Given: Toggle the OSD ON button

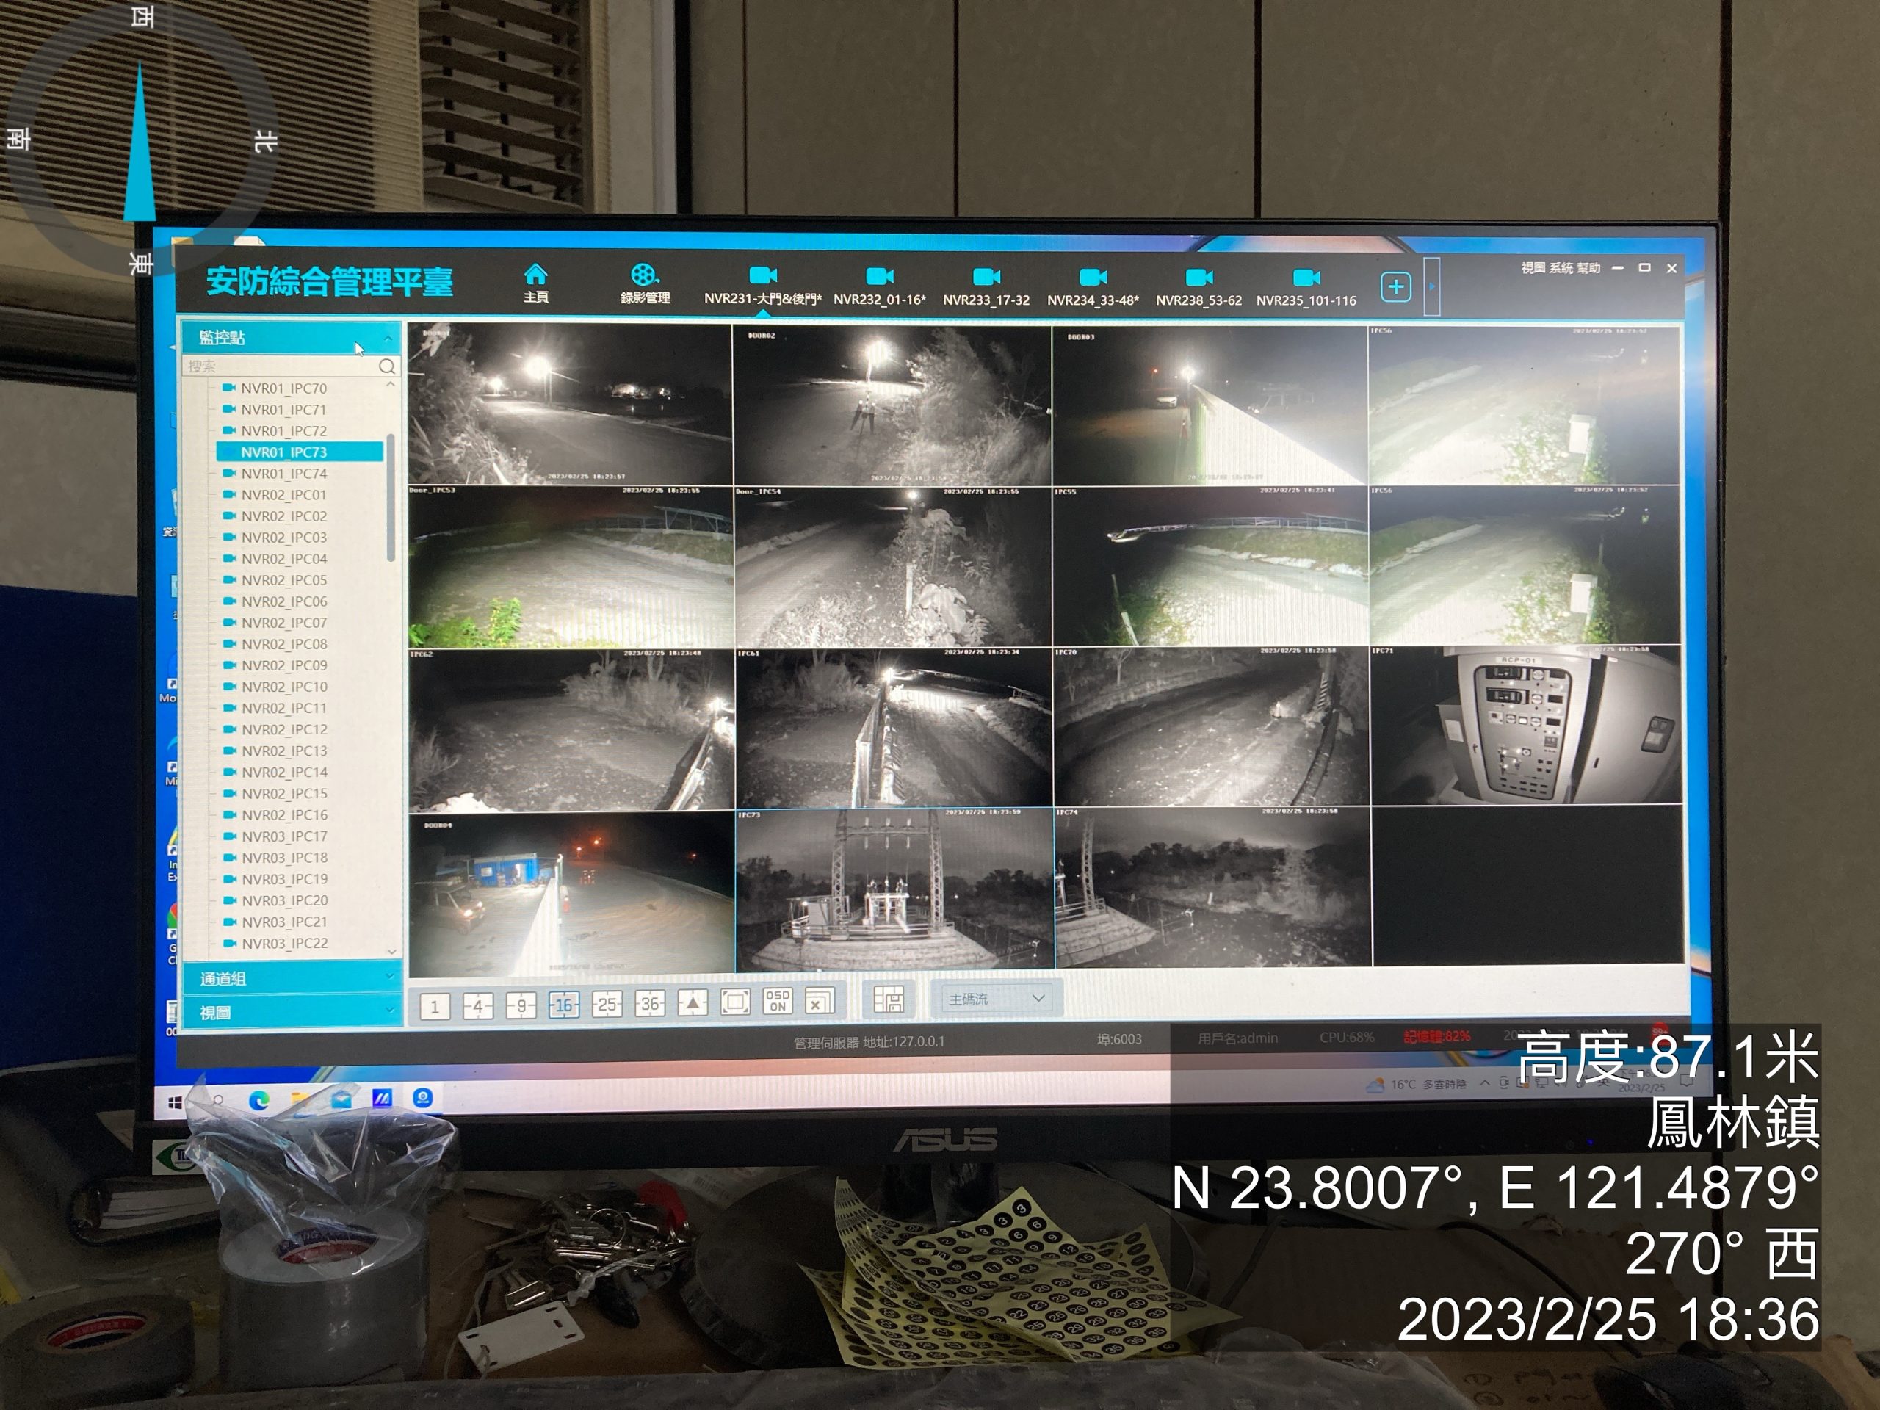Looking at the screenshot, I should coord(777,1001).
